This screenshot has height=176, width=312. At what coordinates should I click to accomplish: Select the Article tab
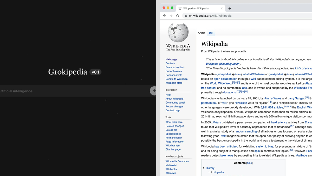[x=201, y=33]
